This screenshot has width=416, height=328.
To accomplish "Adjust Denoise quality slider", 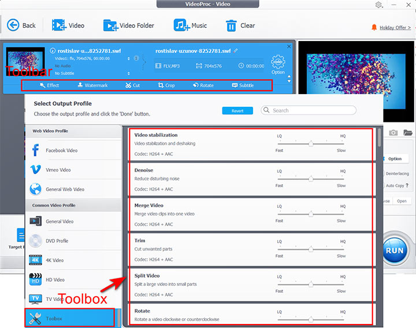I will point(311,178).
